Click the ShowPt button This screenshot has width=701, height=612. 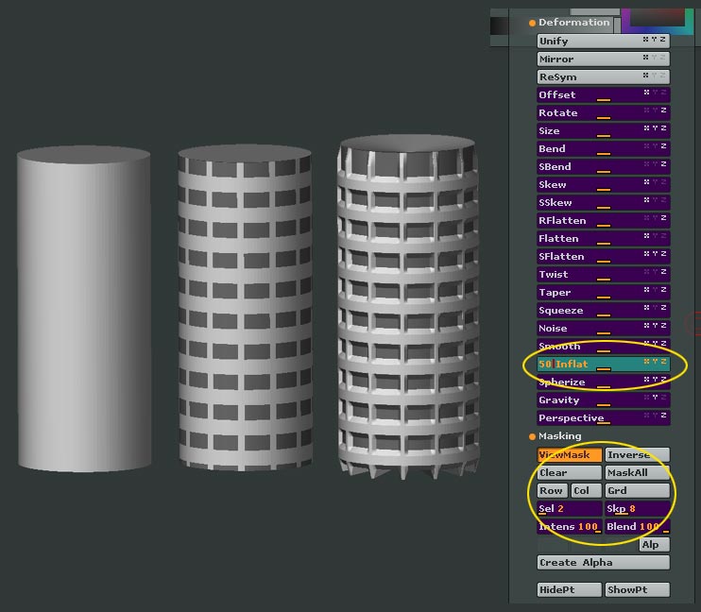pyautogui.click(x=638, y=589)
